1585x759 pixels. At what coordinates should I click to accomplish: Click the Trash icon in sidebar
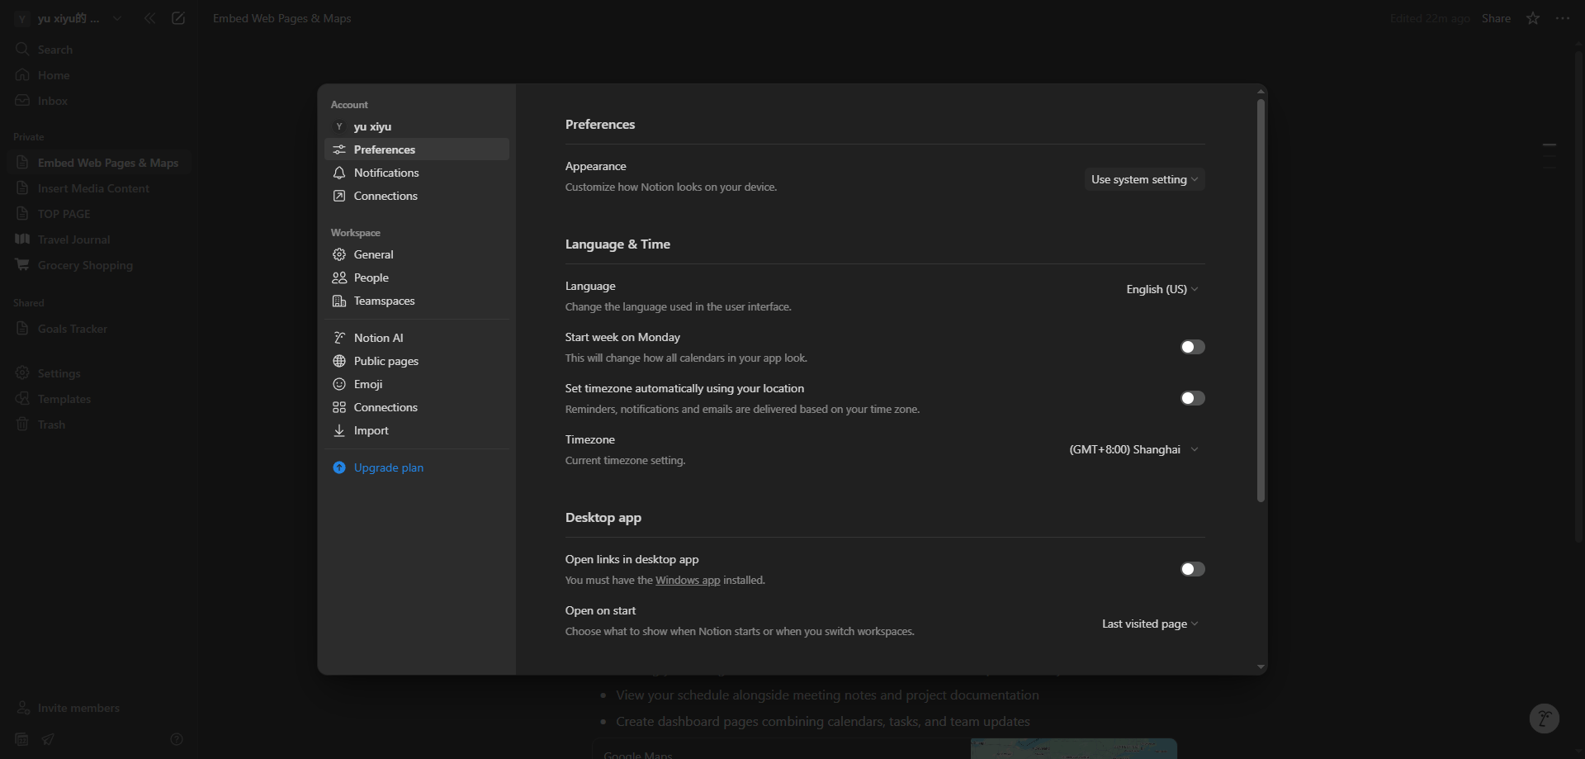coord(22,425)
